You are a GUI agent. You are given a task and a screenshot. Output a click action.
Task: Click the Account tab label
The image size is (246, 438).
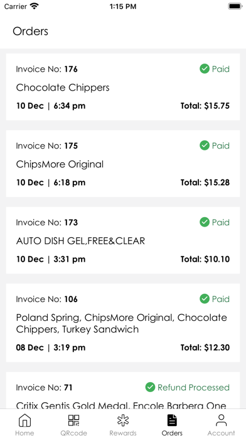[x=221, y=433]
